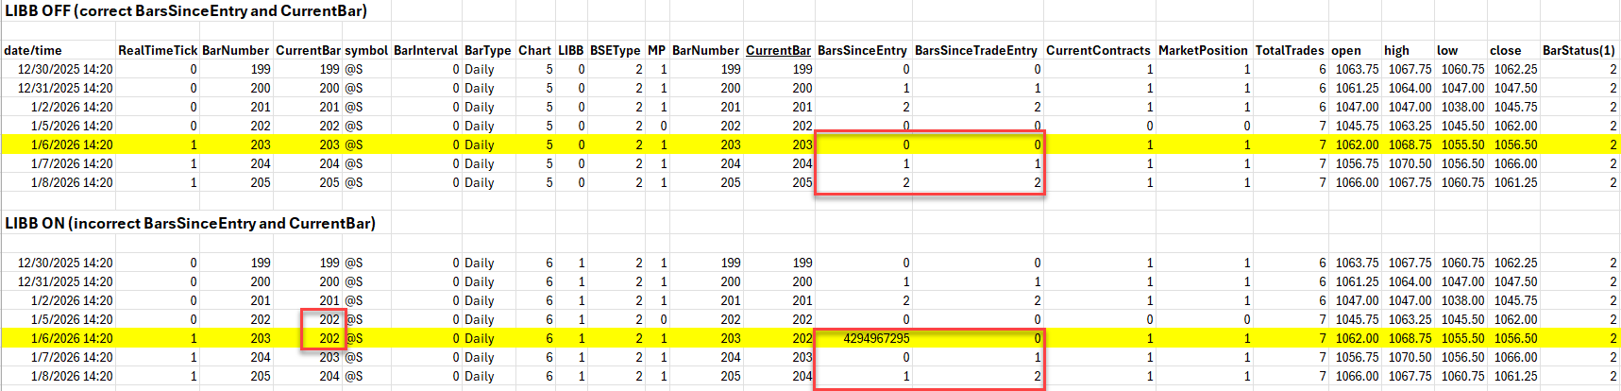The image size is (1621, 391).
Task: Click the BarType column header
Action: 487,50
